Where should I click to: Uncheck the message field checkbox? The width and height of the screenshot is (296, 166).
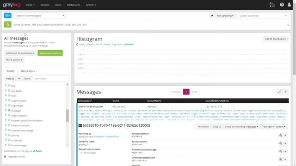coord(9,110)
